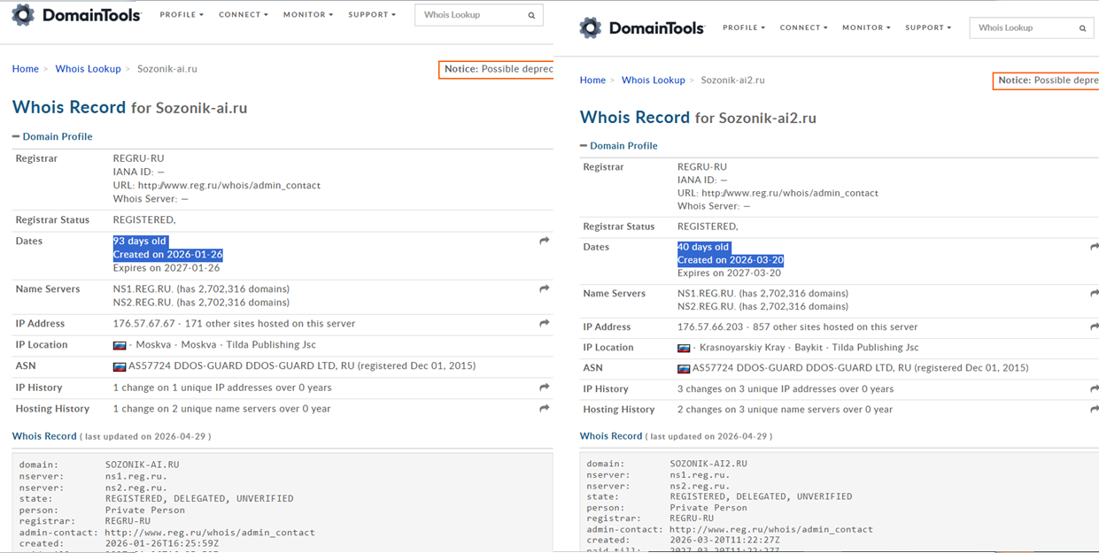Click the Russian flag in left ASN row
Viewport: 1099px width, 553px height.
[120, 366]
